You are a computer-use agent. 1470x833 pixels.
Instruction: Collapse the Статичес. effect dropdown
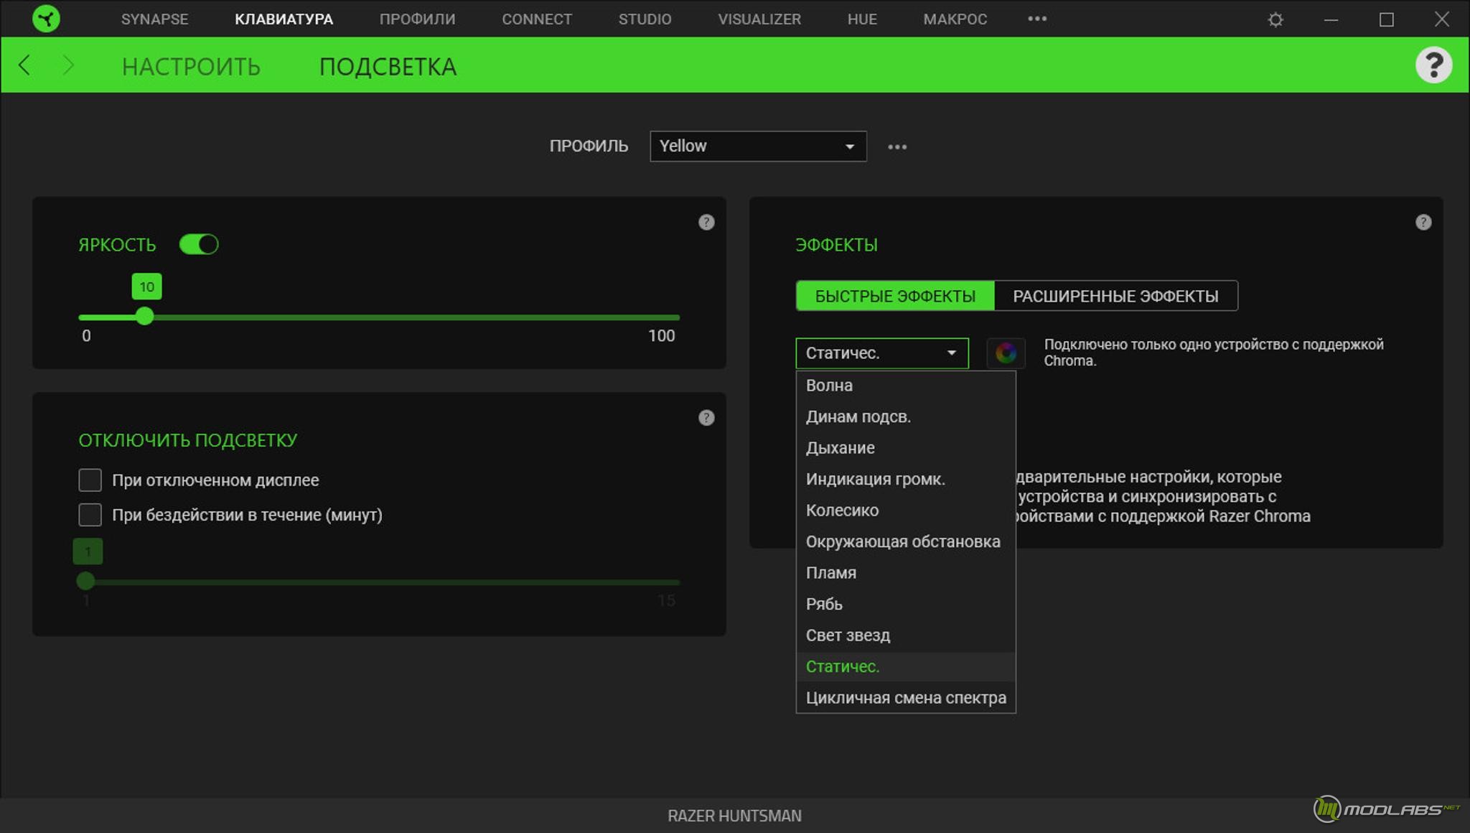[882, 353]
